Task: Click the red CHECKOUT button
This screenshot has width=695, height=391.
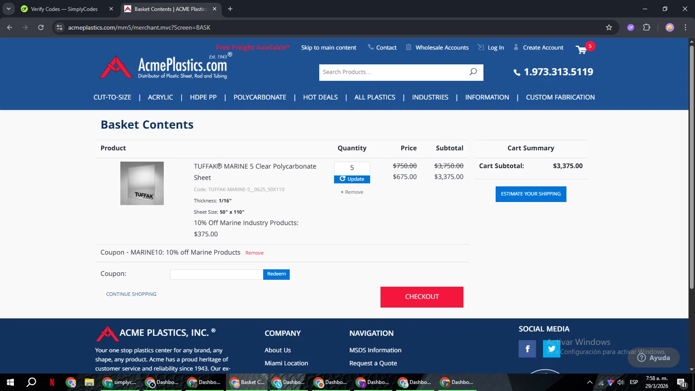Action: tap(422, 297)
